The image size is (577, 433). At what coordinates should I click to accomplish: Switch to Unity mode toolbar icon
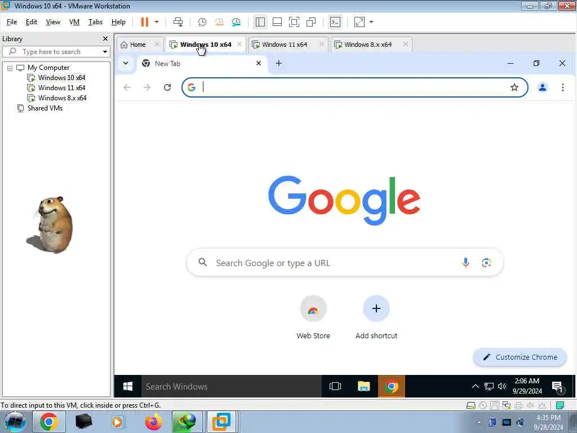click(311, 22)
